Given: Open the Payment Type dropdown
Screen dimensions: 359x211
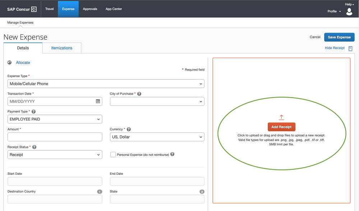Looking at the screenshot, I should coord(55,119).
